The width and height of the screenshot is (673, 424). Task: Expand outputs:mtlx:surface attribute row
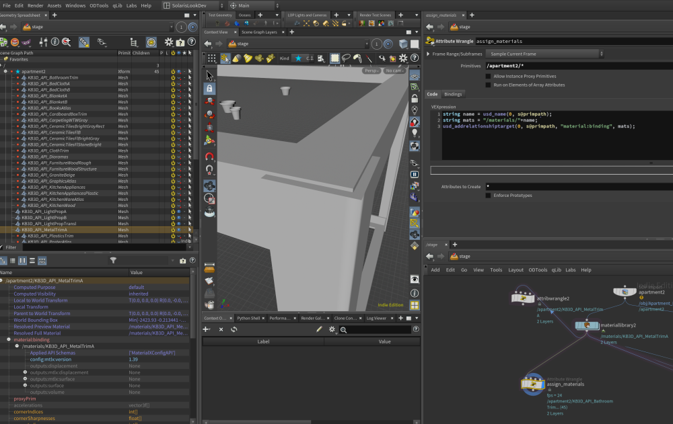pos(26,379)
